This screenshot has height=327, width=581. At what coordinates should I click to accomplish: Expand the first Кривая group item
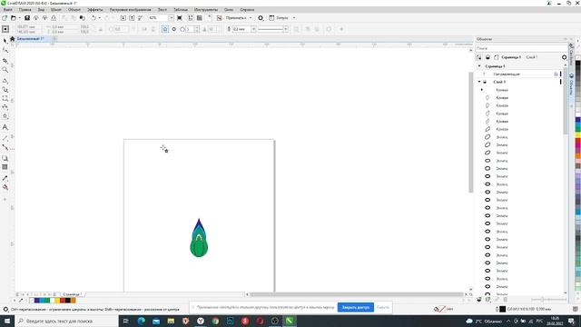[482, 90]
